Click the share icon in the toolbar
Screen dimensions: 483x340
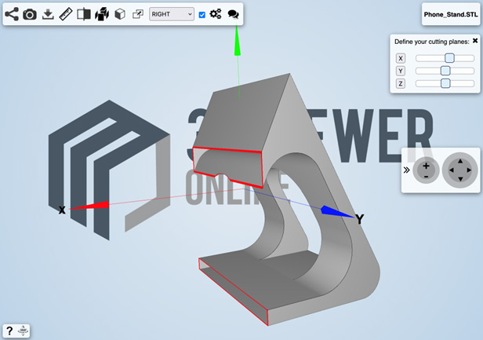[x=13, y=14]
